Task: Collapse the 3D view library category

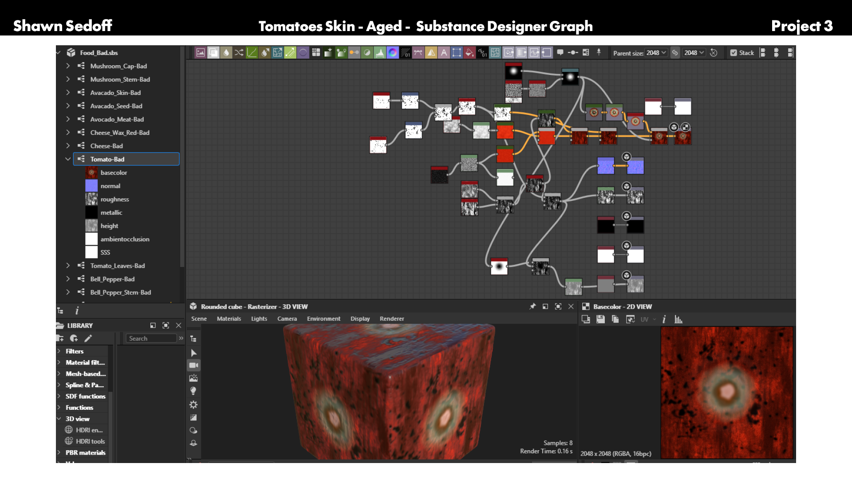Action: pyautogui.click(x=59, y=418)
